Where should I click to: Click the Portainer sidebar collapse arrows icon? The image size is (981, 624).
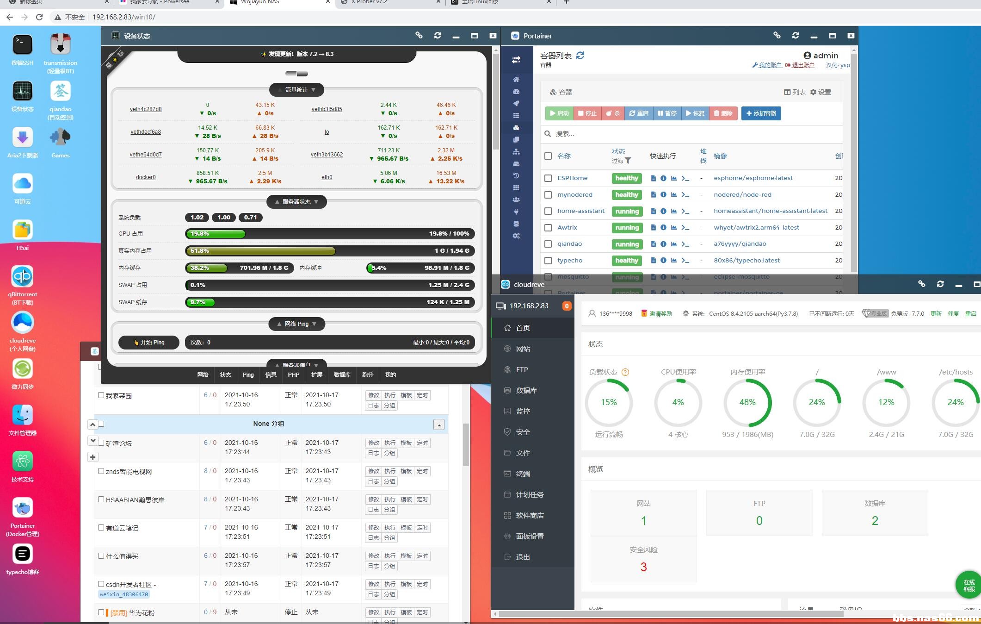point(516,60)
